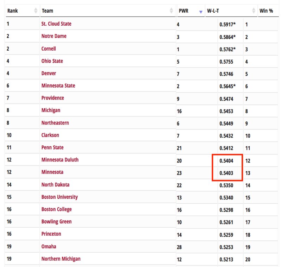Image resolution: width=282 pixels, height=267 pixels.
Task: Open the St. Cloud State team link
Action: [x=56, y=24]
